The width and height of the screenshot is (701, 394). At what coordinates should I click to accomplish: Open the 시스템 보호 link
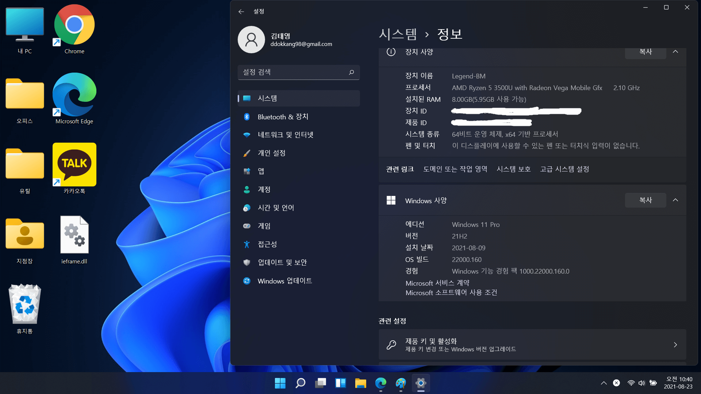[x=514, y=169]
